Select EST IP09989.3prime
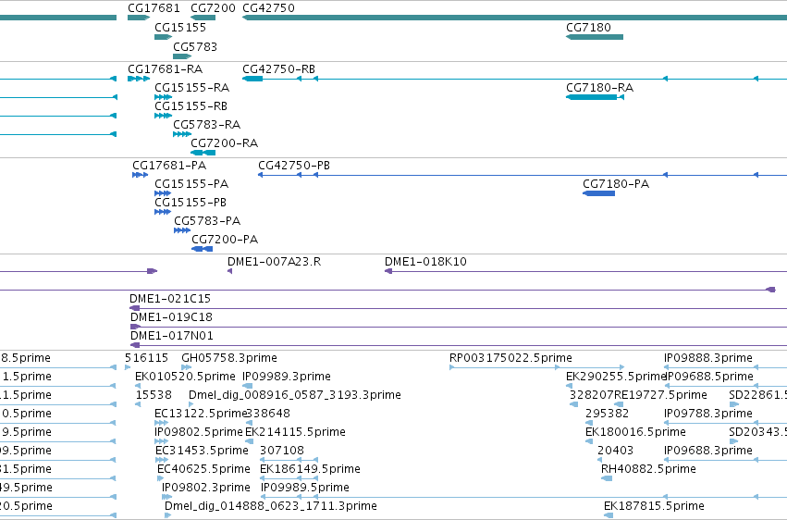This screenshot has height=520, width=787. (x=248, y=386)
